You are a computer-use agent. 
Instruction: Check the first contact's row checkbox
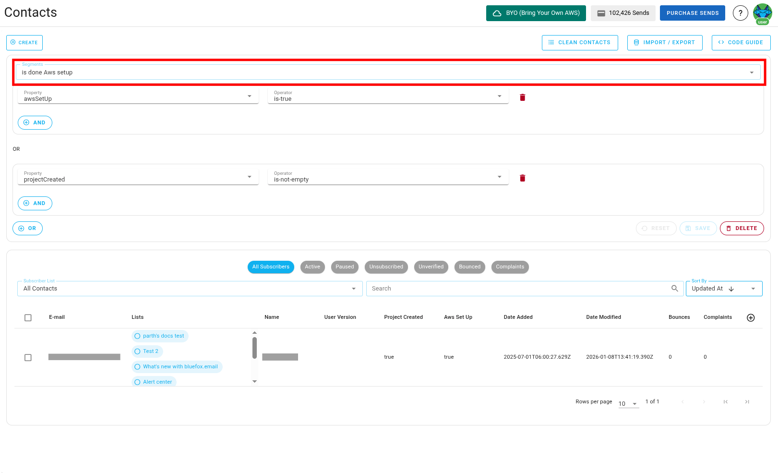[28, 357]
